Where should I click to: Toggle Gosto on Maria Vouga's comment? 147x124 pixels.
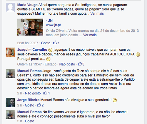coord(46,43)
